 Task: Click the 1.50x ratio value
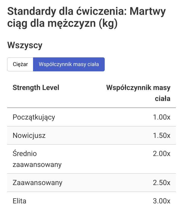click(x=162, y=135)
